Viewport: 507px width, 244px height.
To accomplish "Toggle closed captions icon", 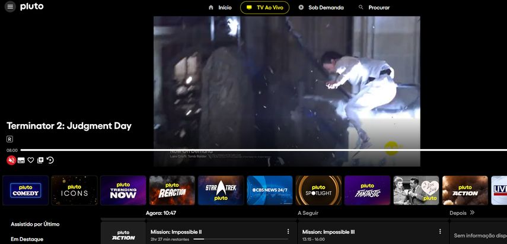I will pyautogui.click(x=21, y=160).
